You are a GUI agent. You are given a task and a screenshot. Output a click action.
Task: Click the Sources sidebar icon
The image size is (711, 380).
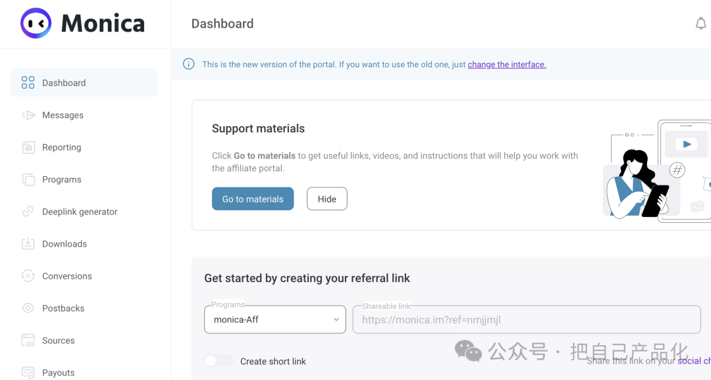point(28,341)
